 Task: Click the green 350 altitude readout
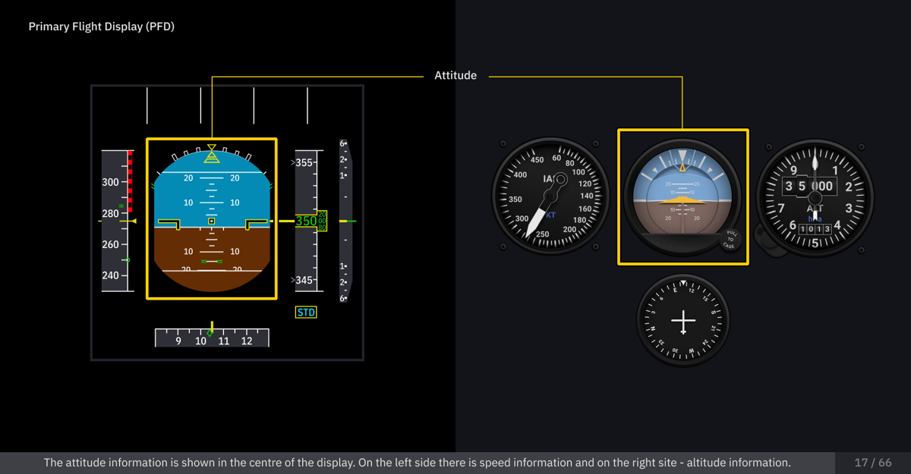click(306, 221)
